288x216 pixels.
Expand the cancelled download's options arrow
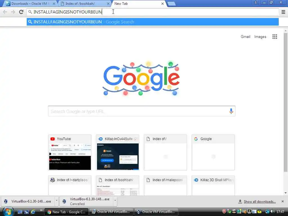pyautogui.click(x=115, y=201)
